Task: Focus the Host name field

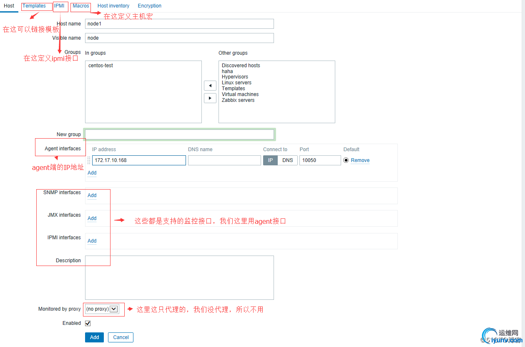Action: click(x=179, y=24)
